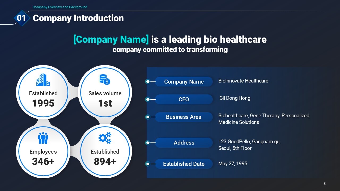Click the Established Date pill label
This screenshot has height=191, width=340.
pyautogui.click(x=184, y=164)
